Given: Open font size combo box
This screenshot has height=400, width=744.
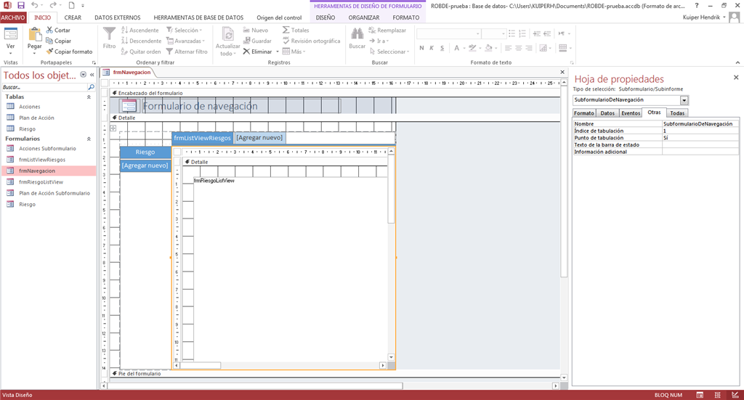Looking at the screenshot, I should tap(494, 33).
